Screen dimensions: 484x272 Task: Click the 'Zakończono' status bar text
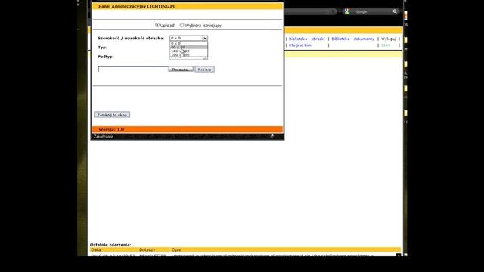coord(104,136)
